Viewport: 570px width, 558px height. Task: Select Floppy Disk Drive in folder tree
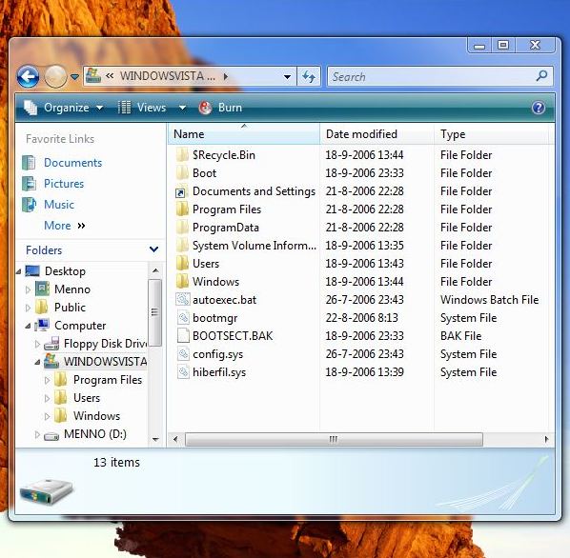coord(105,344)
